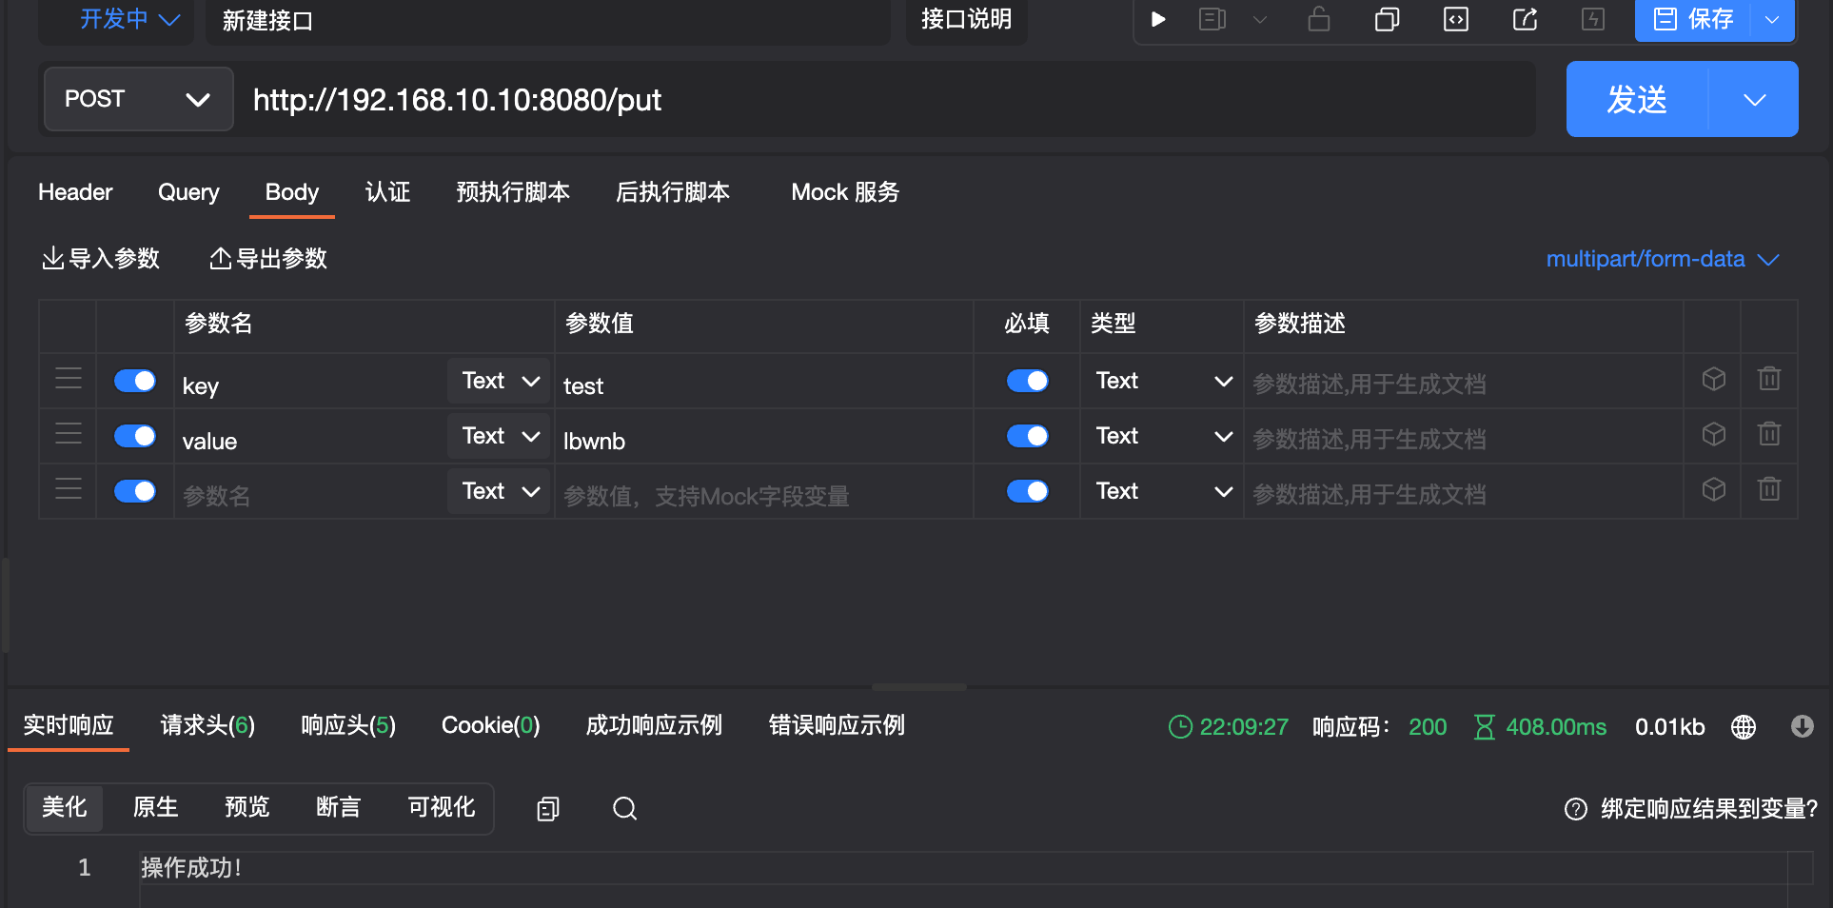Turn off the empty row's enable toggle
1833x908 pixels.
tap(135, 491)
